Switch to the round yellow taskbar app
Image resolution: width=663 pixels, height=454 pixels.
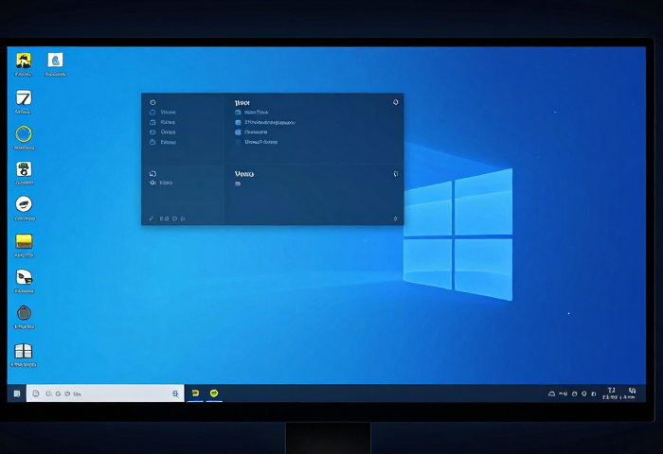(214, 393)
